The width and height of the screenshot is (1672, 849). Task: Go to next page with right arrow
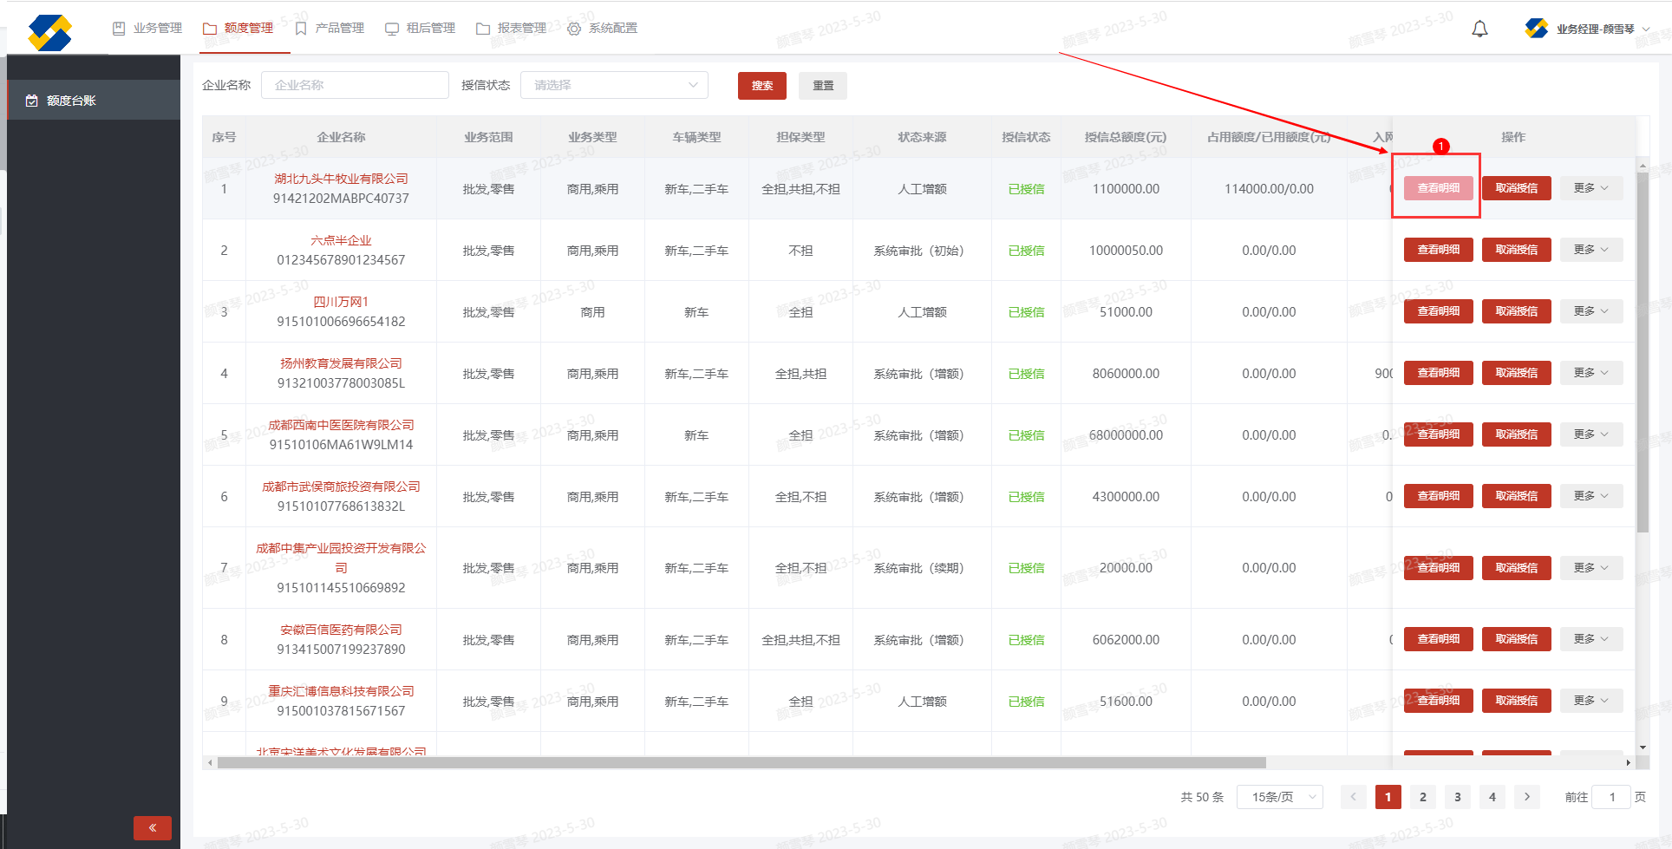click(1526, 797)
